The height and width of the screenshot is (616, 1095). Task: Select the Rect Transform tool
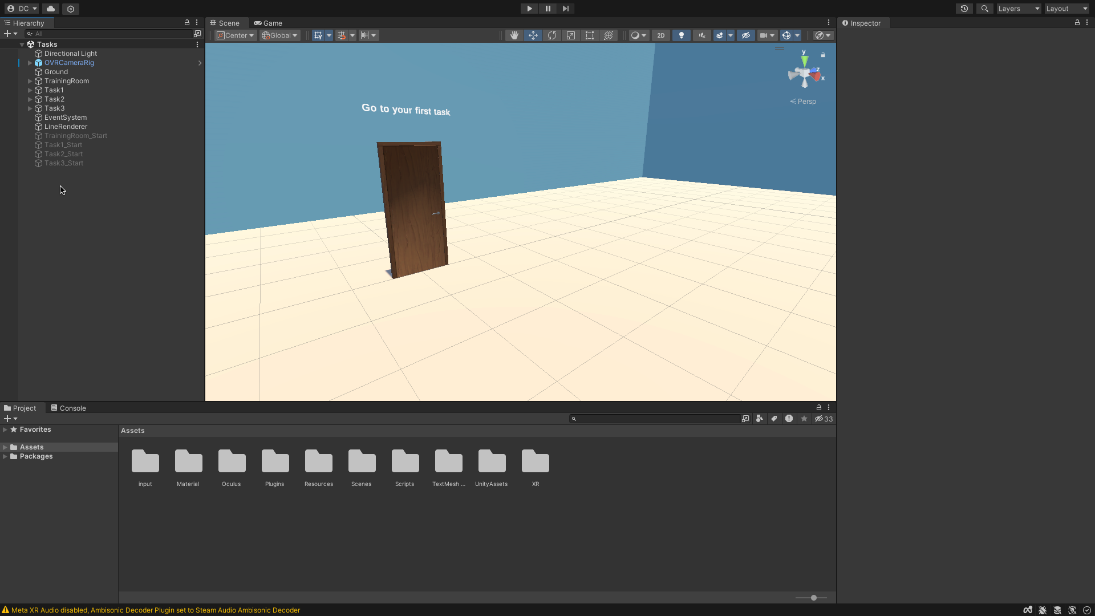tap(589, 35)
